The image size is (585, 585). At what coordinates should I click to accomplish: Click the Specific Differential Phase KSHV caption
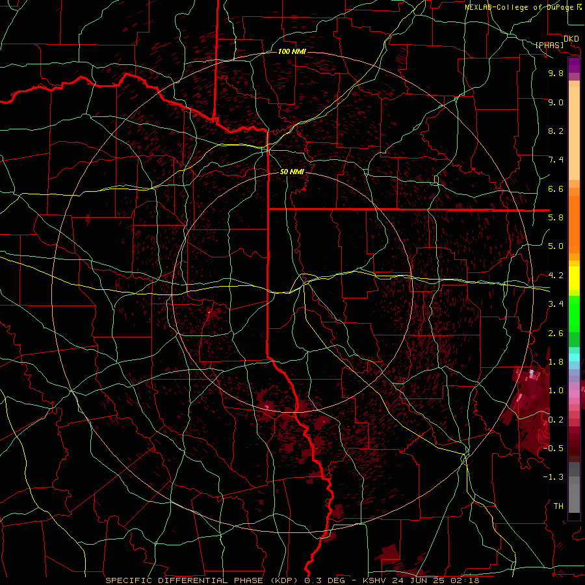pyautogui.click(x=292, y=580)
